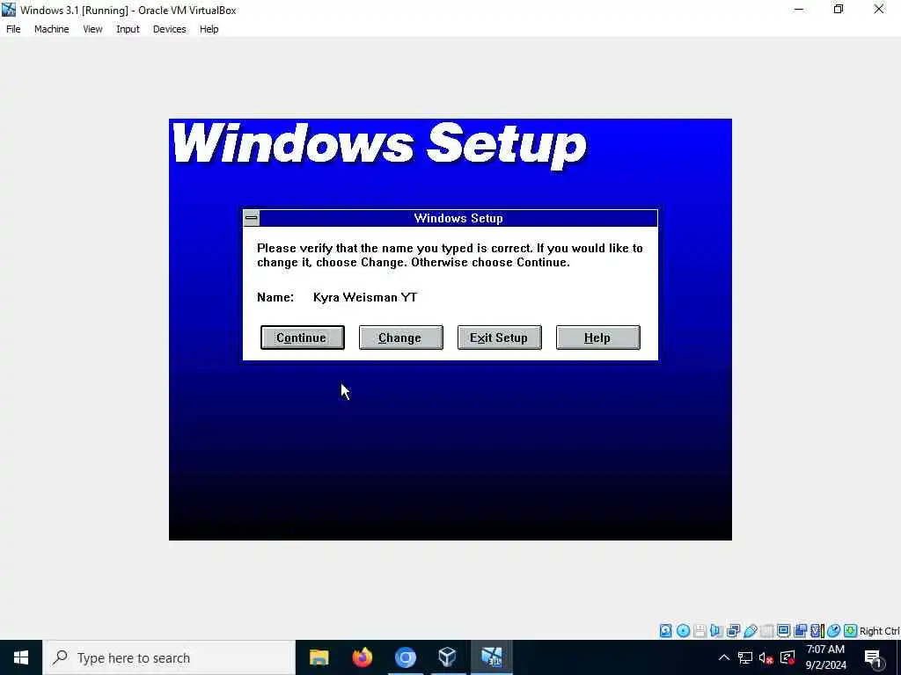
Task: Launch Firefox from the taskbar
Action: [362, 657]
